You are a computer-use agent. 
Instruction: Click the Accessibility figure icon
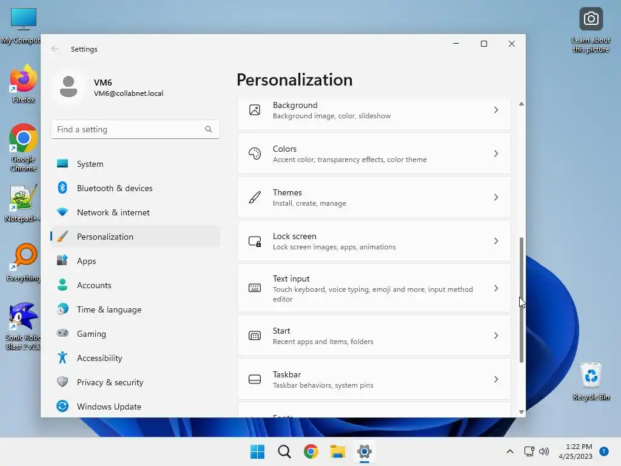tap(62, 357)
